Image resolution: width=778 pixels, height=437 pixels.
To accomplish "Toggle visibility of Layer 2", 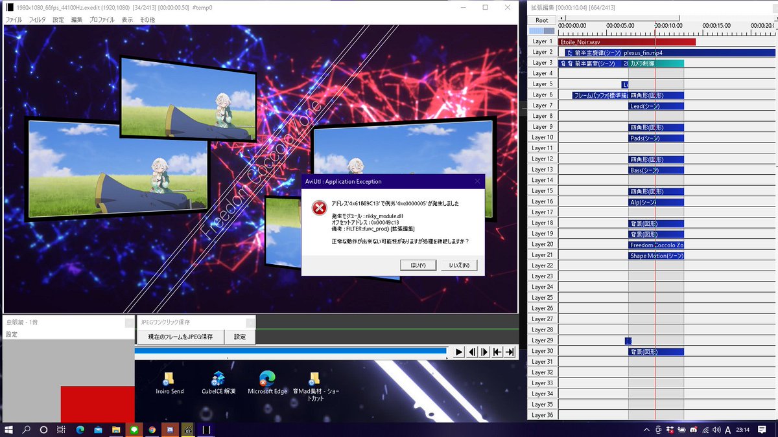I will pos(542,52).
